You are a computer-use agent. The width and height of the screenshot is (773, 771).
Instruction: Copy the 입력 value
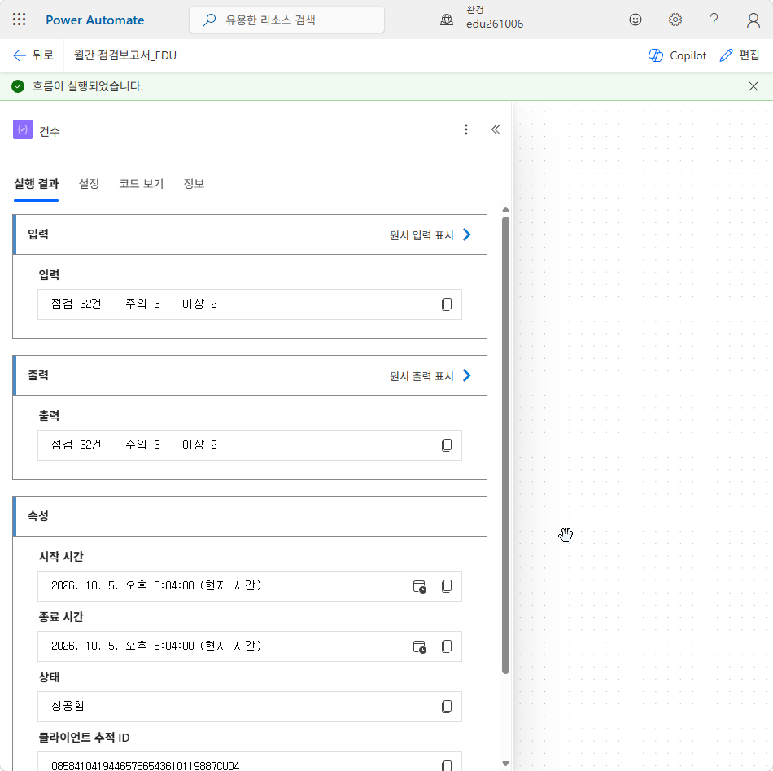click(x=447, y=304)
